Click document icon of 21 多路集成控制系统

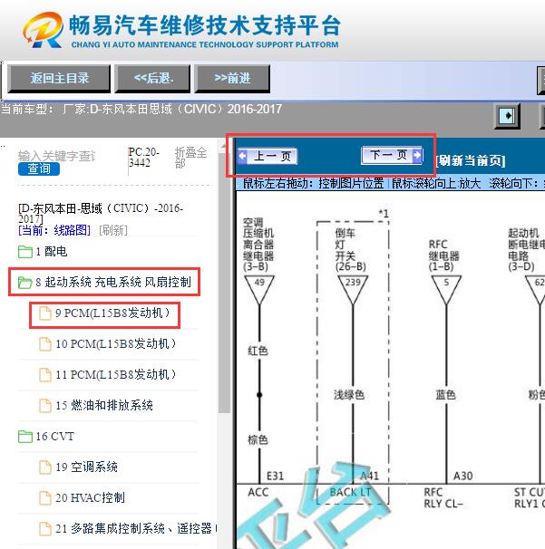tap(44, 529)
